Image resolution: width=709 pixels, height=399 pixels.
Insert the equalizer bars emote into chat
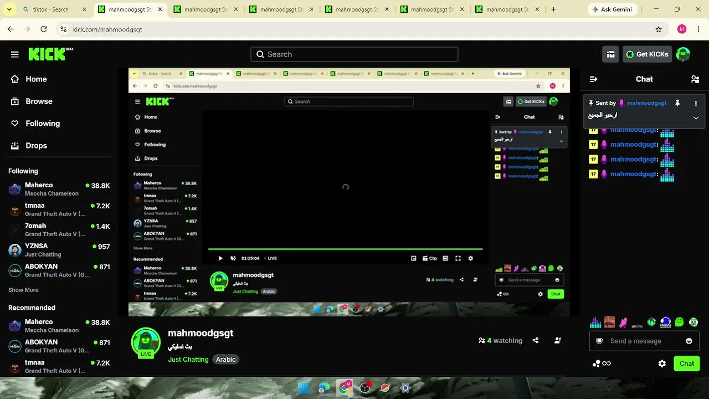pos(595,323)
